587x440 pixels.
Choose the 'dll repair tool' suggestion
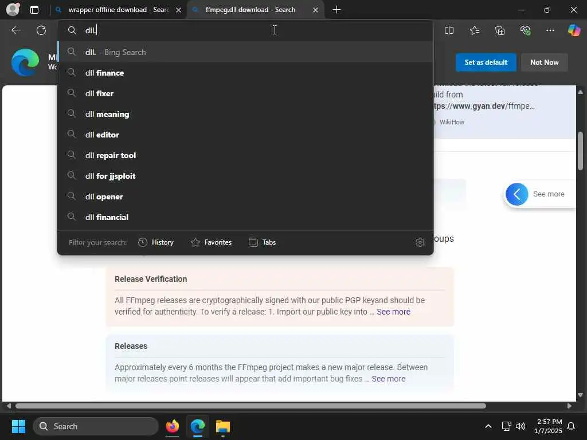coord(245,155)
